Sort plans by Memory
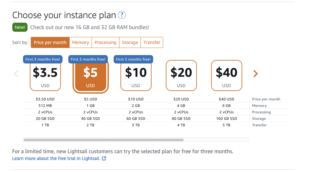The width and height of the screenshot is (318, 172). pyautogui.click(x=81, y=42)
